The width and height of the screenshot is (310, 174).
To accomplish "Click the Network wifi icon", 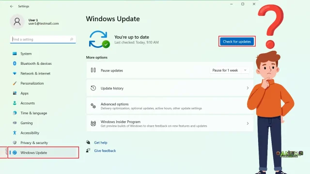I will [15, 73].
